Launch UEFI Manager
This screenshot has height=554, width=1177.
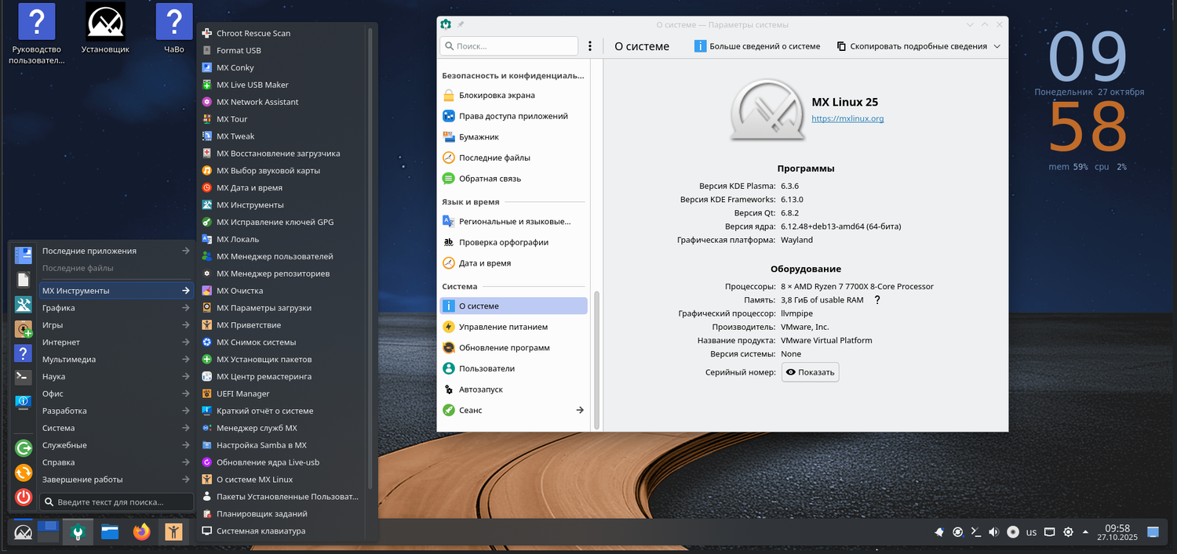pyautogui.click(x=282, y=393)
